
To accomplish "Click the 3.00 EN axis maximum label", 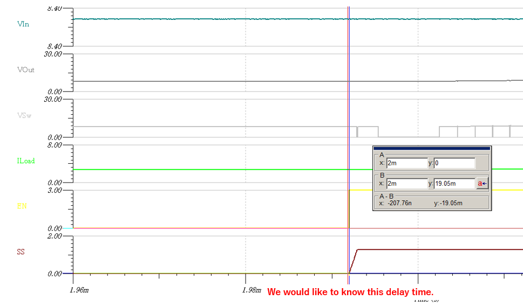I will 55,190.
